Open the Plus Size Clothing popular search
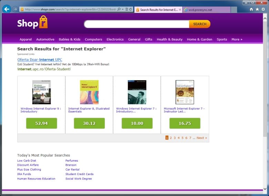Viewport: 269px width, 196px height. point(29,170)
